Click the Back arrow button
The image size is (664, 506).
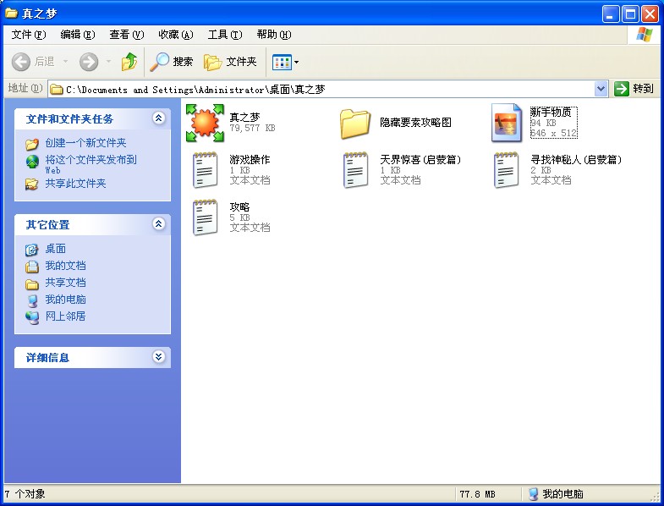21,62
